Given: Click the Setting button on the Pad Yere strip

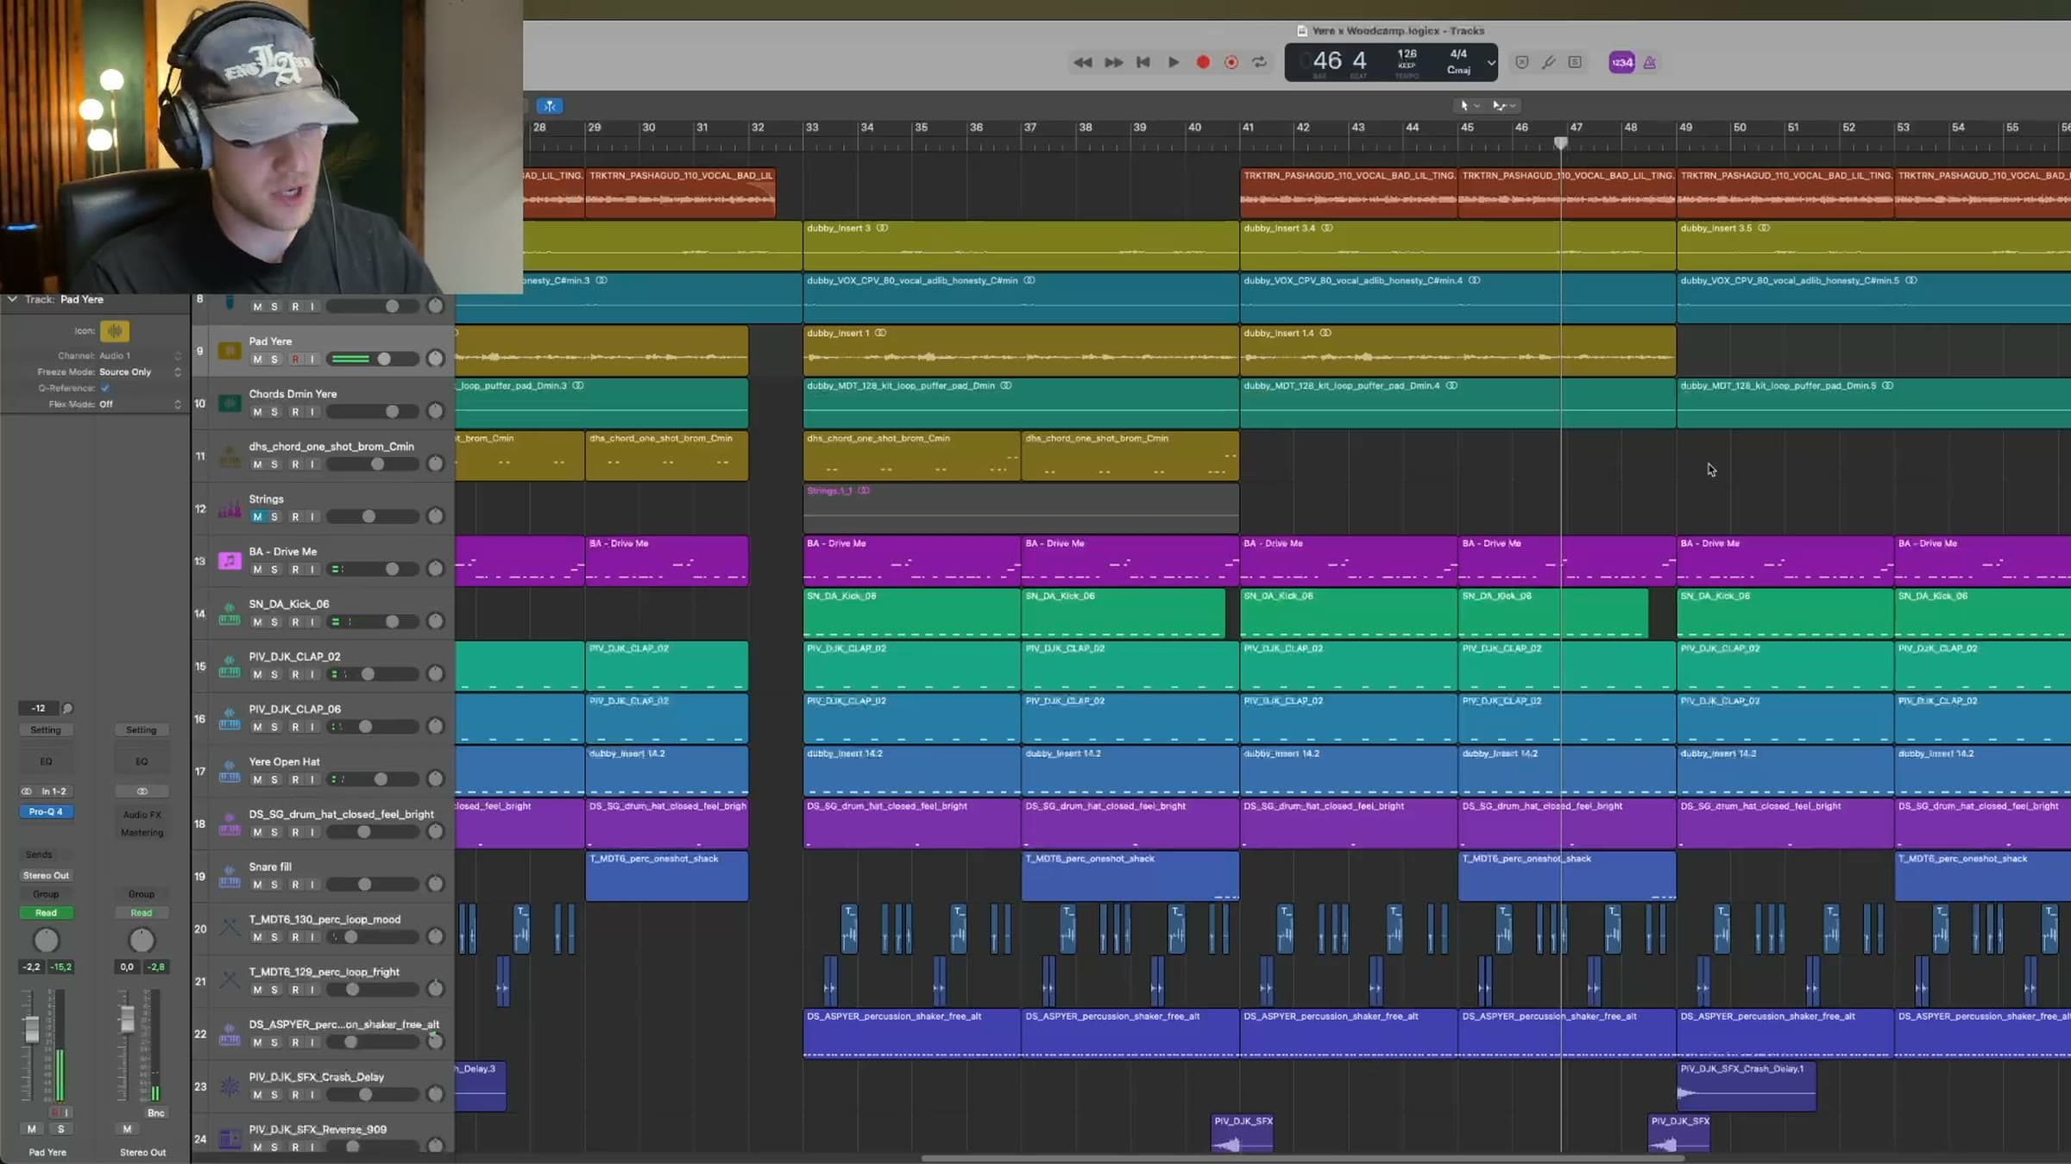Looking at the screenshot, I should pyautogui.click(x=46, y=730).
